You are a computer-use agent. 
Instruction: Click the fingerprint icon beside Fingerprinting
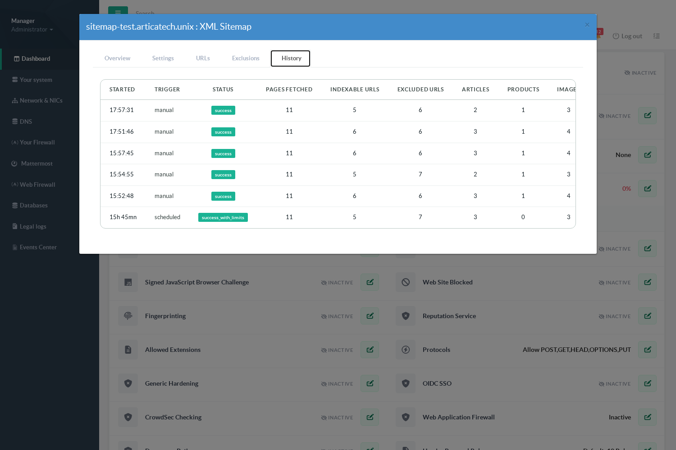pos(128,316)
